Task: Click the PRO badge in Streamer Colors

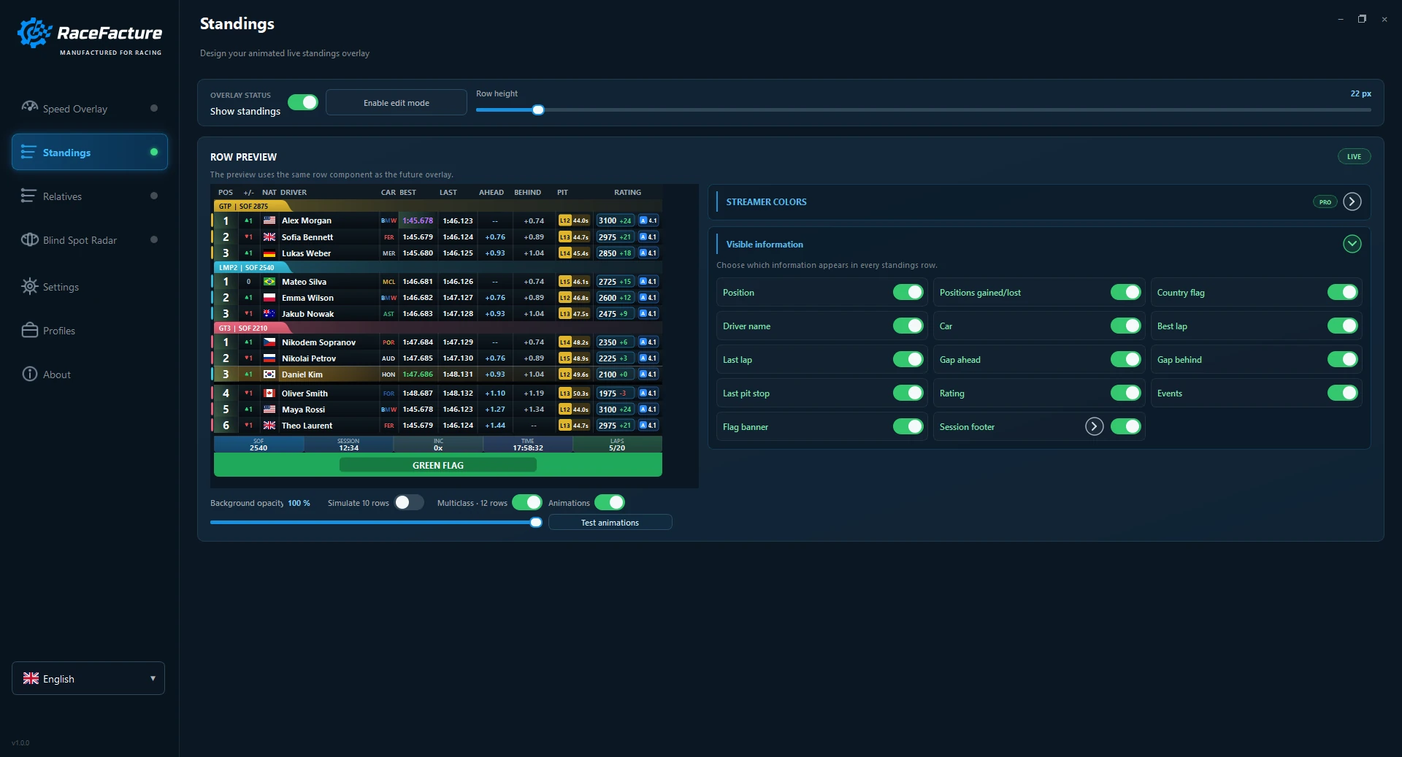Action: pos(1325,202)
